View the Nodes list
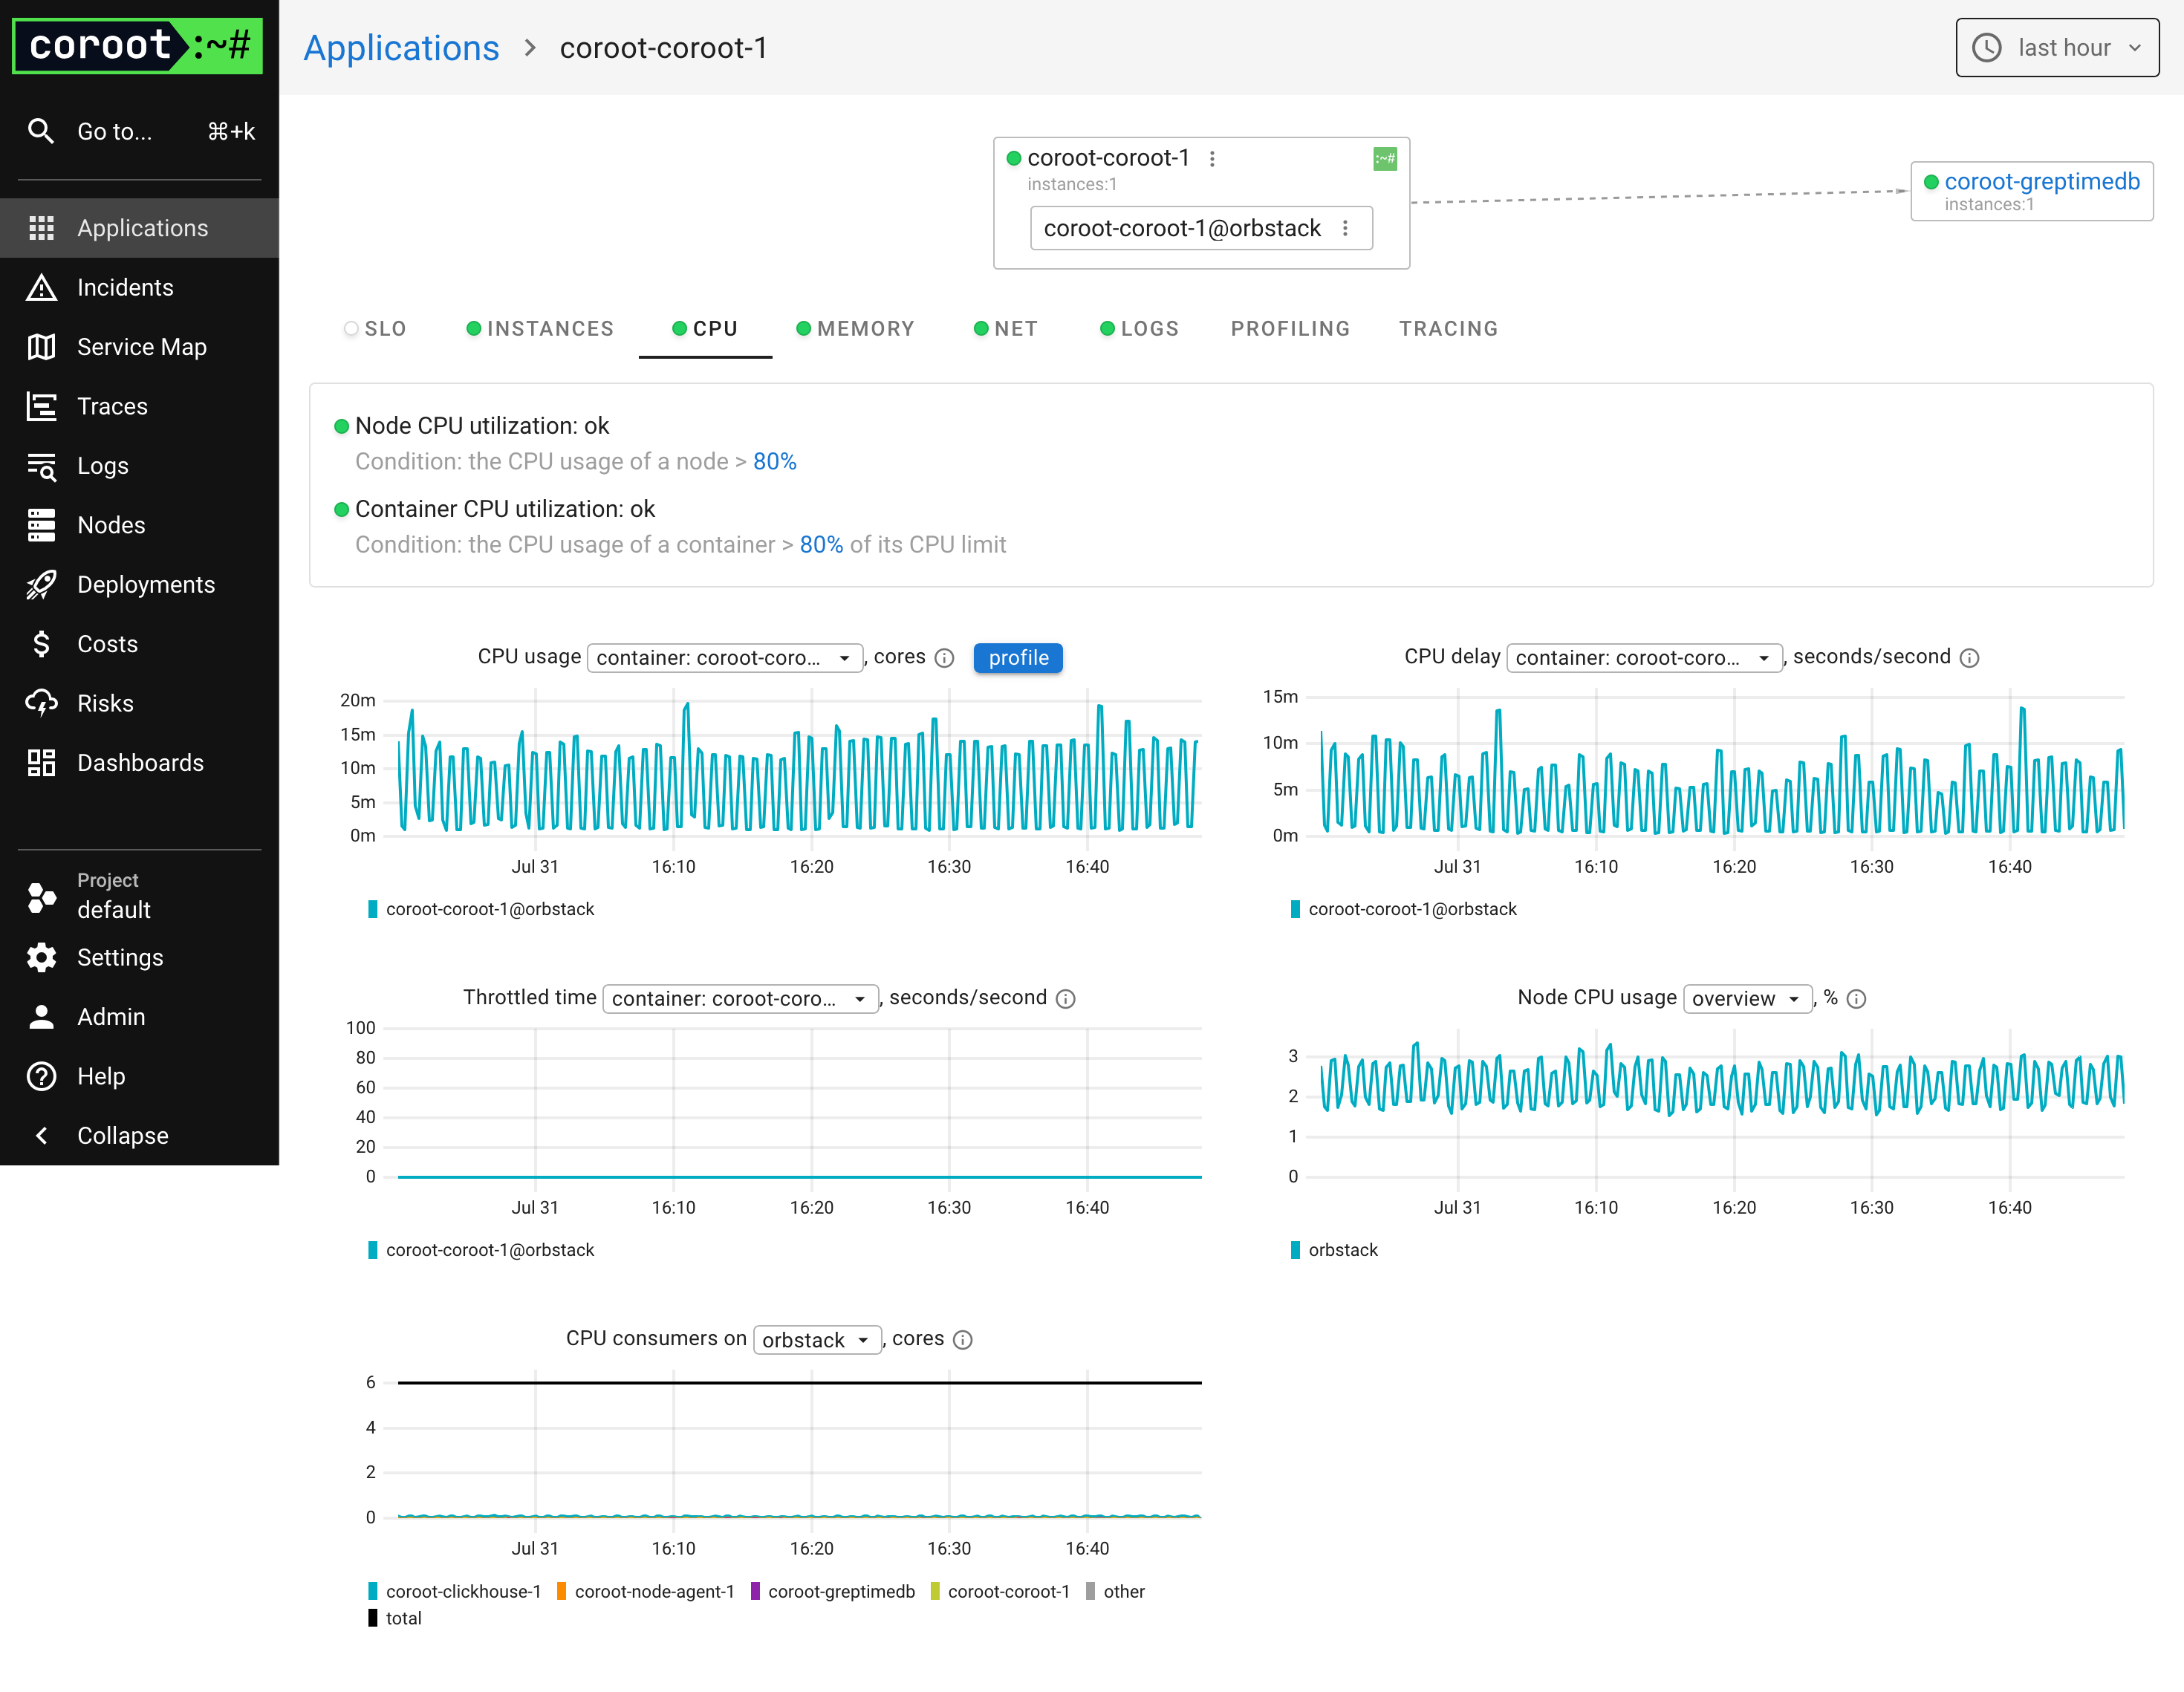The width and height of the screenshot is (2184, 1692). (110, 524)
